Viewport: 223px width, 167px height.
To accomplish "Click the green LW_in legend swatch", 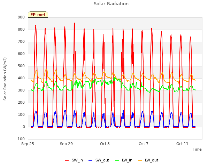I will [117, 161].
